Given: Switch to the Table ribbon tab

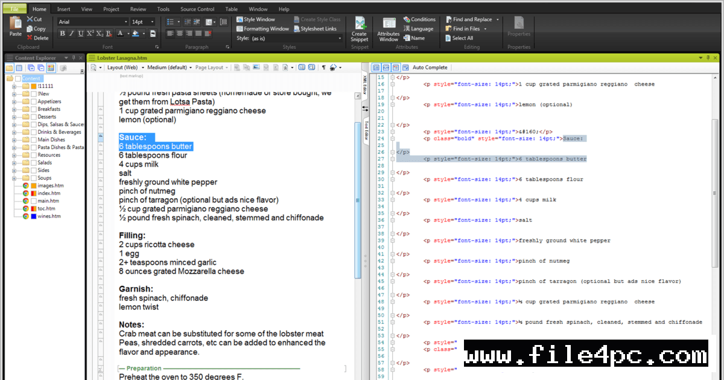Looking at the screenshot, I should (x=232, y=9).
